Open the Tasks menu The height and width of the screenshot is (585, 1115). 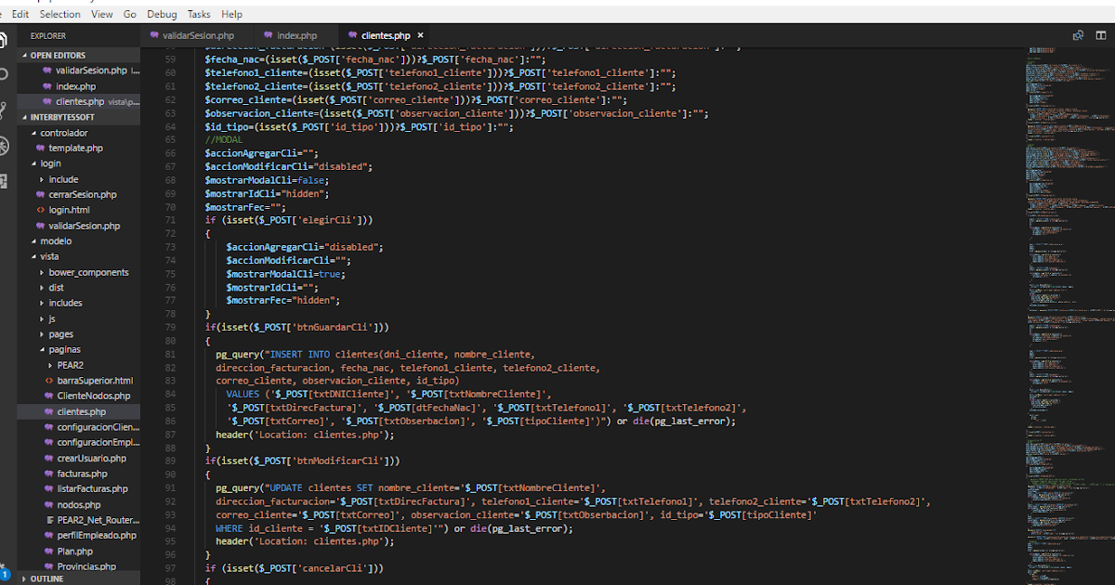tap(199, 13)
